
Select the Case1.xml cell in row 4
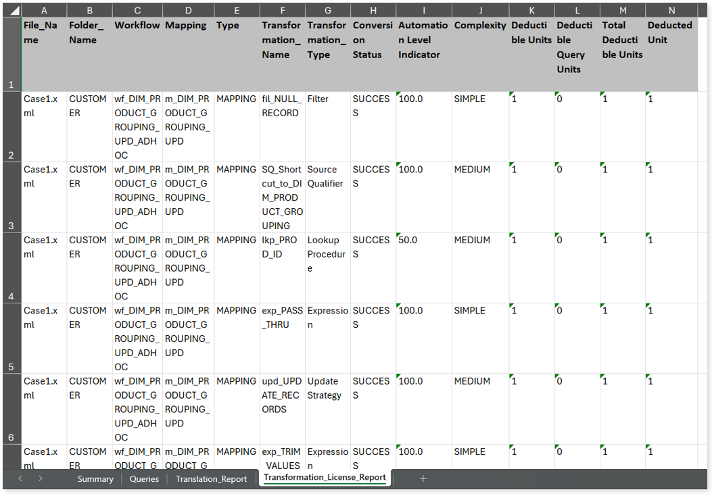(44, 268)
